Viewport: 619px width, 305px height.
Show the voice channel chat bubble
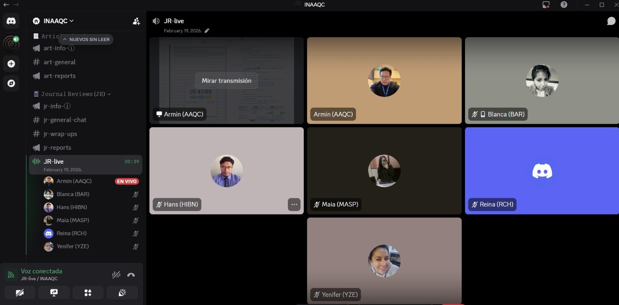611,21
